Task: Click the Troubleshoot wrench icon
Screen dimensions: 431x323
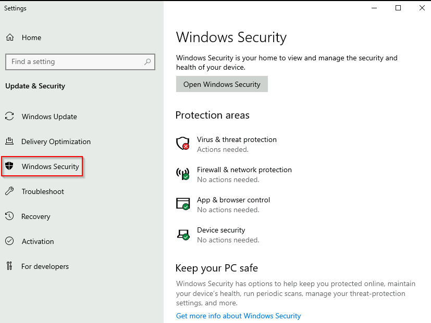Action: (x=9, y=191)
